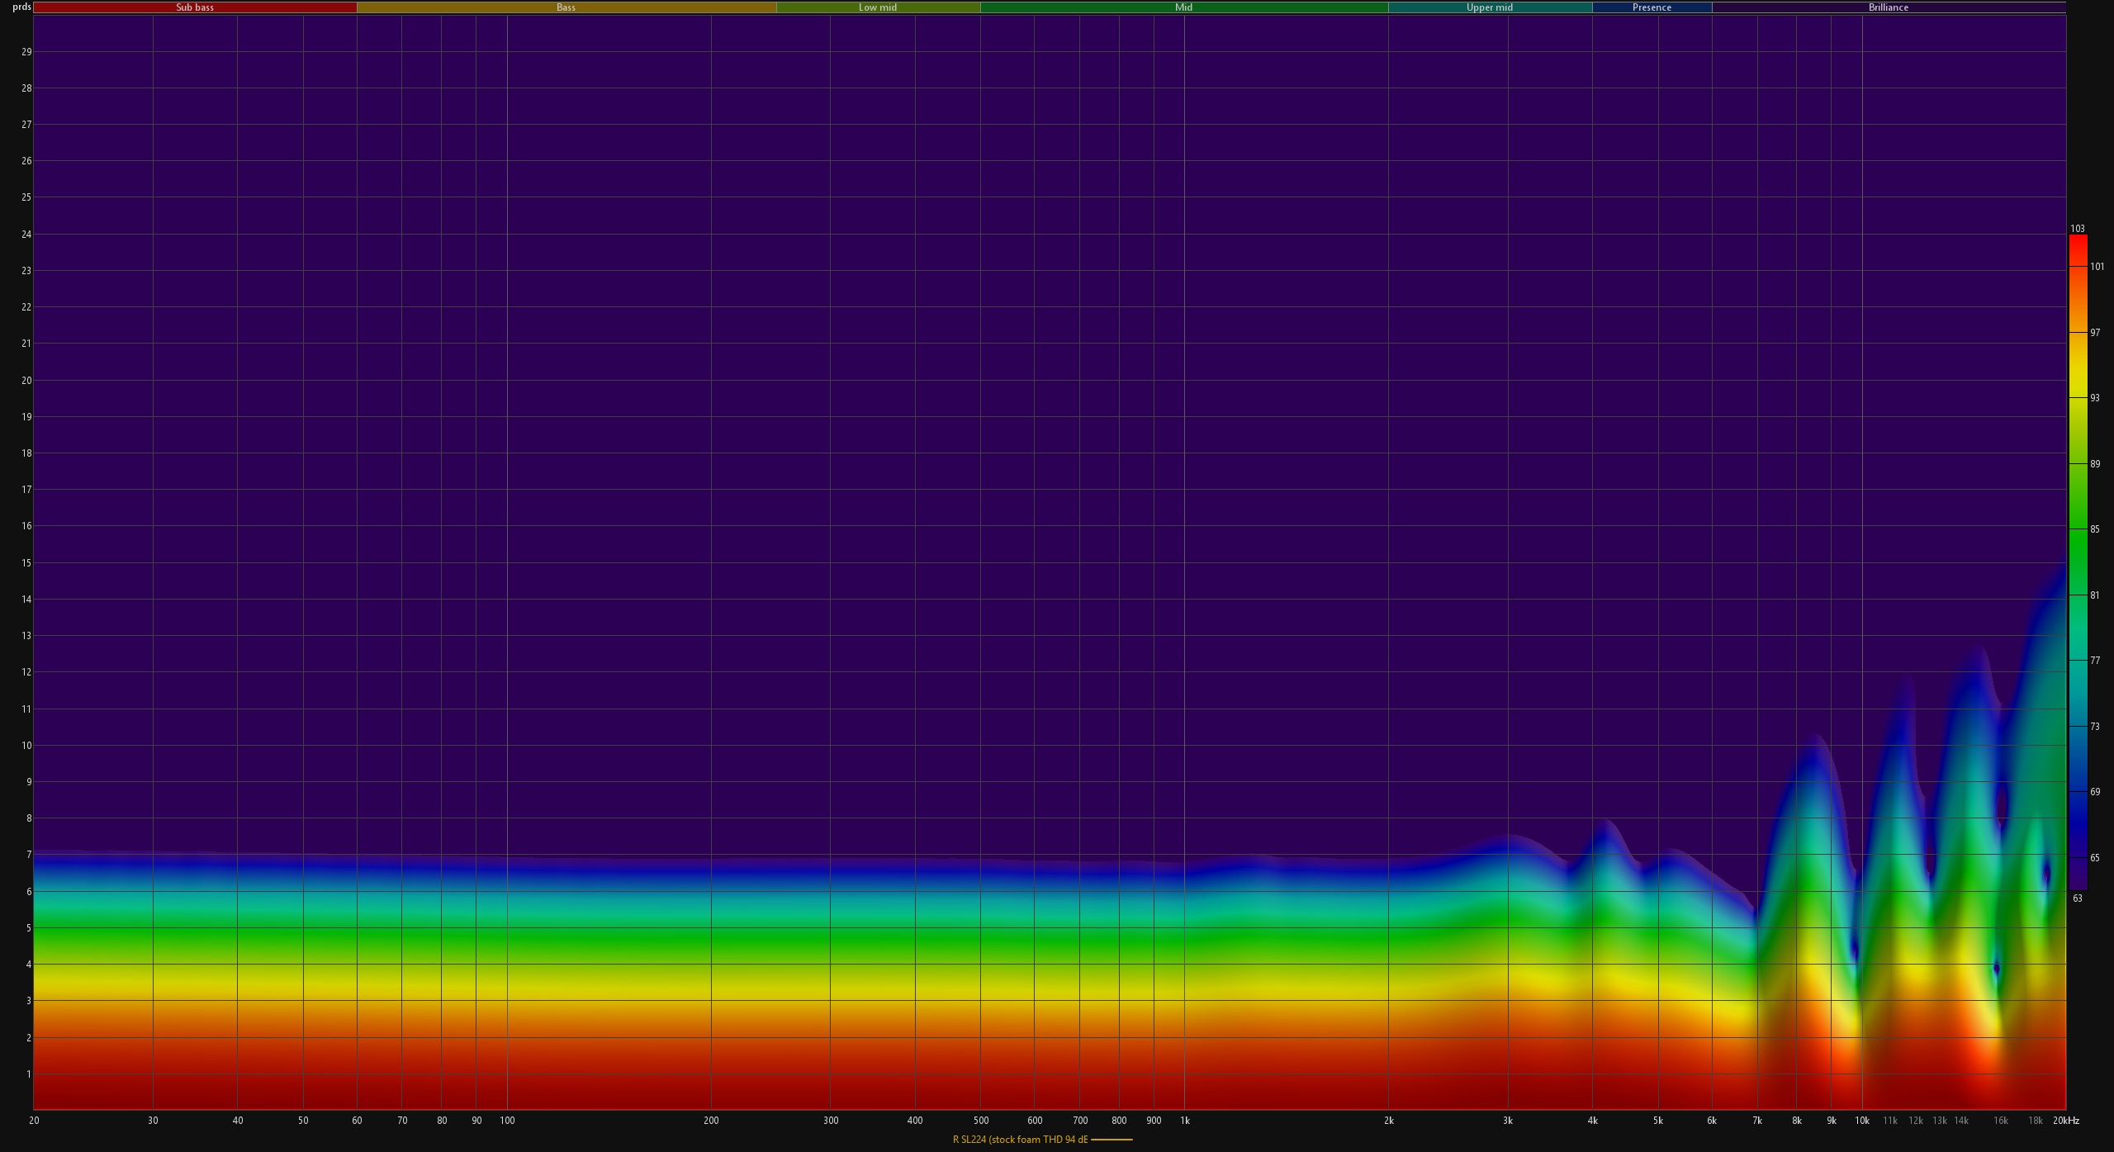
Task: Click the Bass frequency band label
Action: [x=566, y=7]
